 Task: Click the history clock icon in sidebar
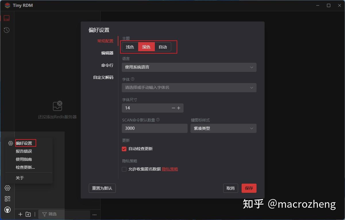tap(7, 30)
